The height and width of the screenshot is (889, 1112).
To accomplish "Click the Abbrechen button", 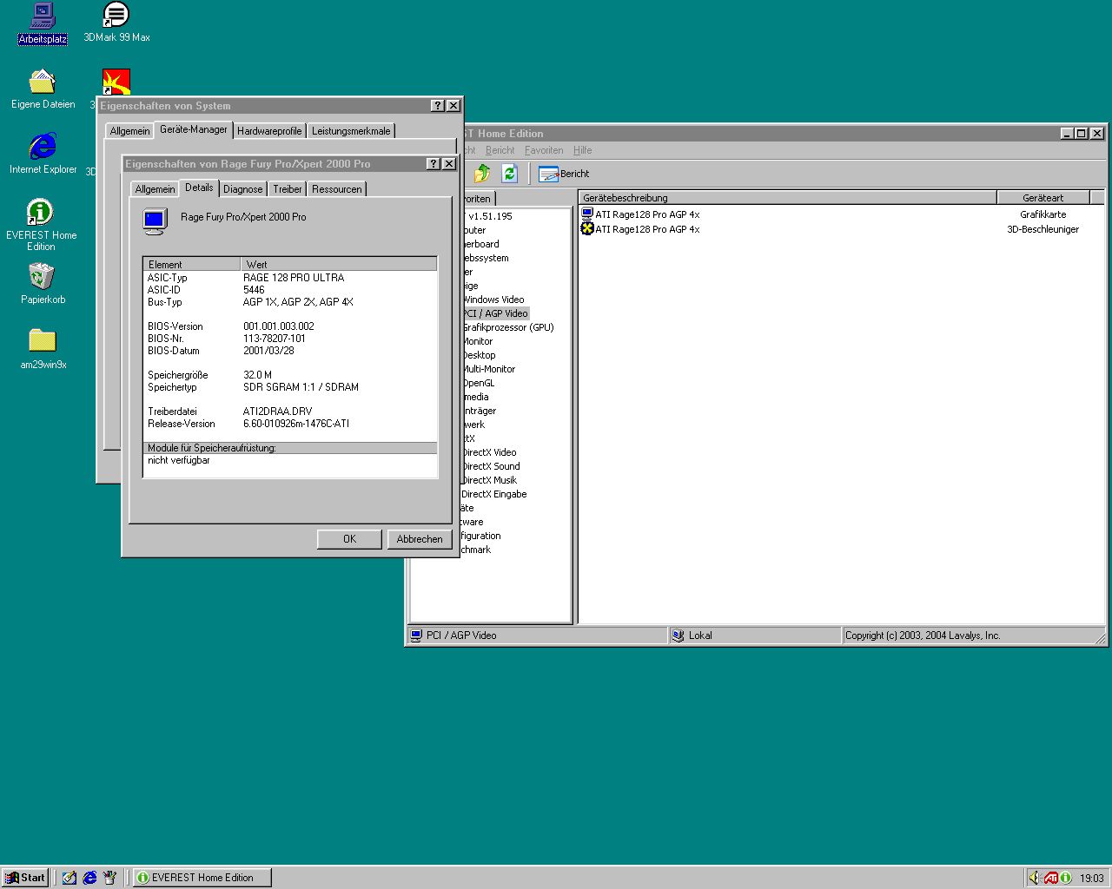I will (x=420, y=539).
